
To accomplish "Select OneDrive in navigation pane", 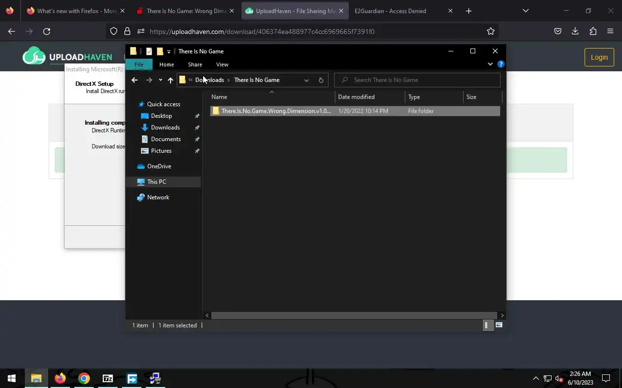I will coord(159,166).
